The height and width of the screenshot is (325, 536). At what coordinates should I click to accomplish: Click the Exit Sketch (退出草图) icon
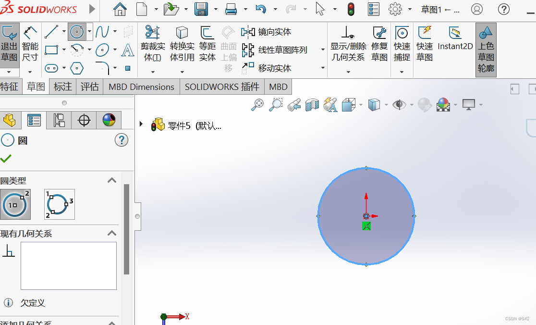[x=10, y=33]
